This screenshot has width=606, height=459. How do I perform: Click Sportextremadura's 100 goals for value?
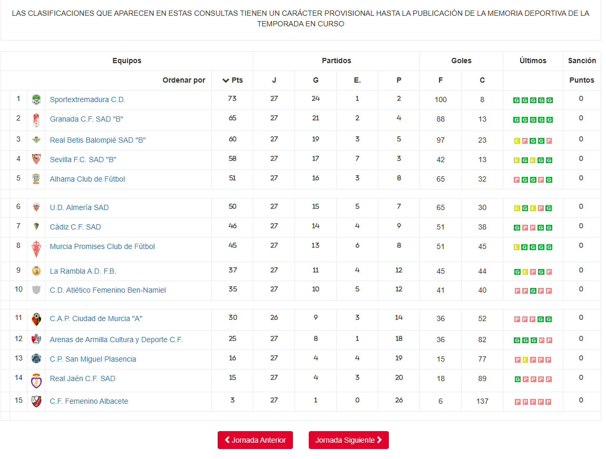click(x=441, y=99)
